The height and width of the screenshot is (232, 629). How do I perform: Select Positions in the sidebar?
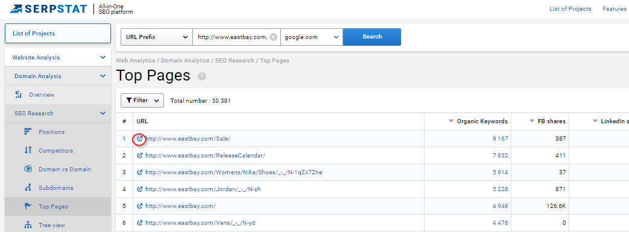(x=51, y=132)
